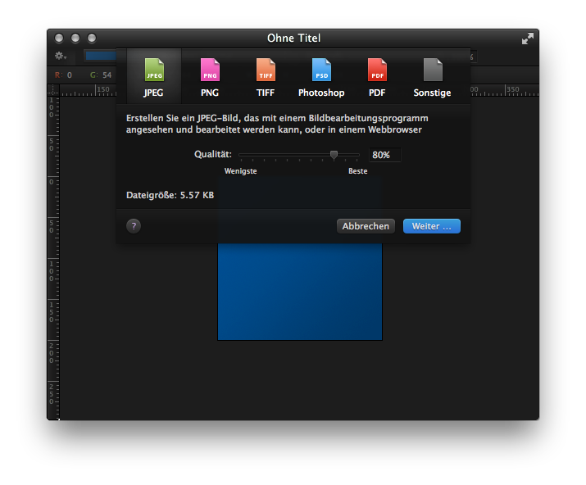Enter full screen with the arrows icon
Image resolution: width=586 pixels, height=485 pixels.
(527, 39)
